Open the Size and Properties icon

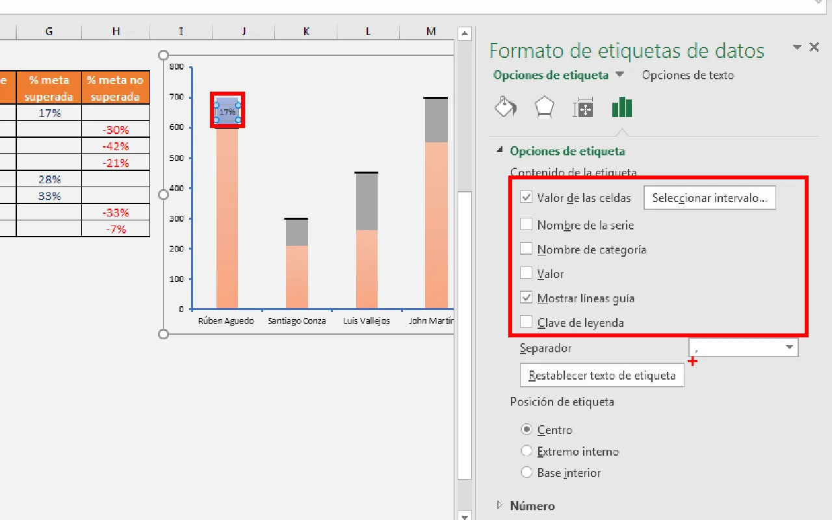pyautogui.click(x=583, y=108)
